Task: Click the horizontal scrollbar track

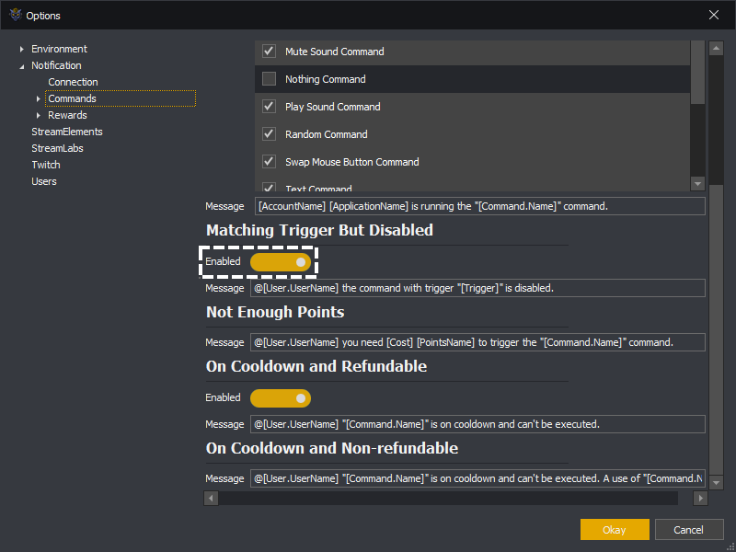Action: (x=448, y=498)
